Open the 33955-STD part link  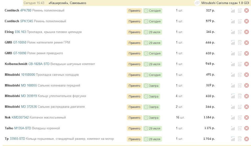pos(17,139)
